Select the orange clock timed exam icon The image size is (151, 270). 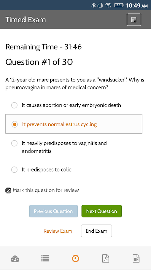75,259
